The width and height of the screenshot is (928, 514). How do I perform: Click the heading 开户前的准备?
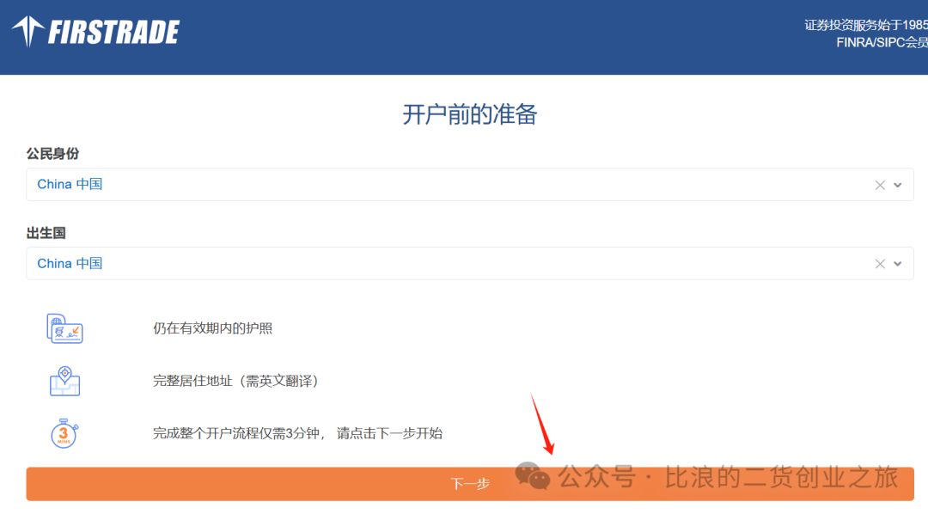point(469,114)
